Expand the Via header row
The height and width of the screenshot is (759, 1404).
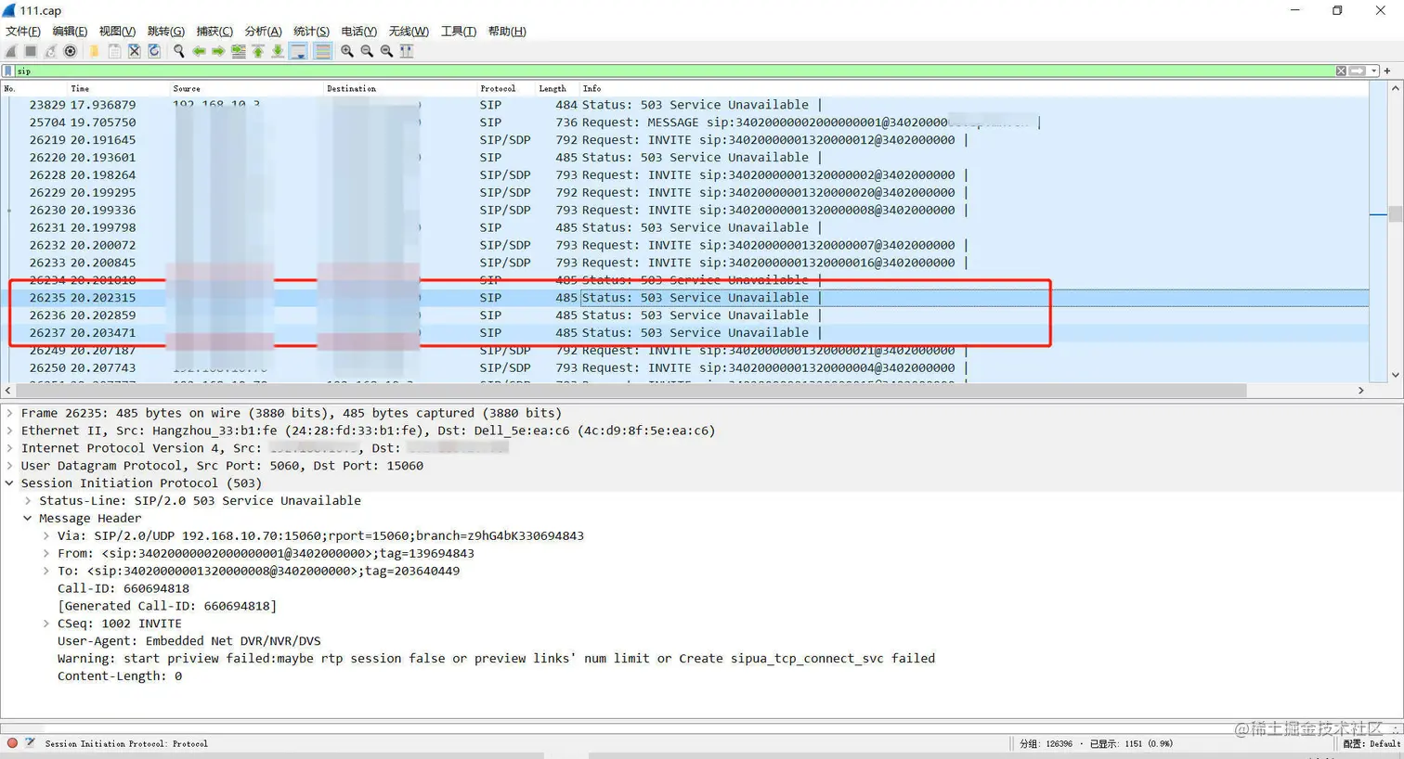pyautogui.click(x=45, y=536)
